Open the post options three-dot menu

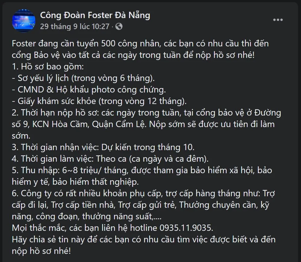tap(278, 20)
